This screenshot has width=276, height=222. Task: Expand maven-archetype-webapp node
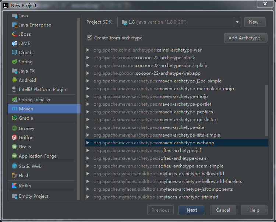88,142
